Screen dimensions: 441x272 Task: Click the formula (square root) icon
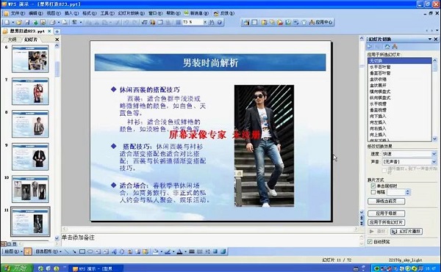point(145,22)
